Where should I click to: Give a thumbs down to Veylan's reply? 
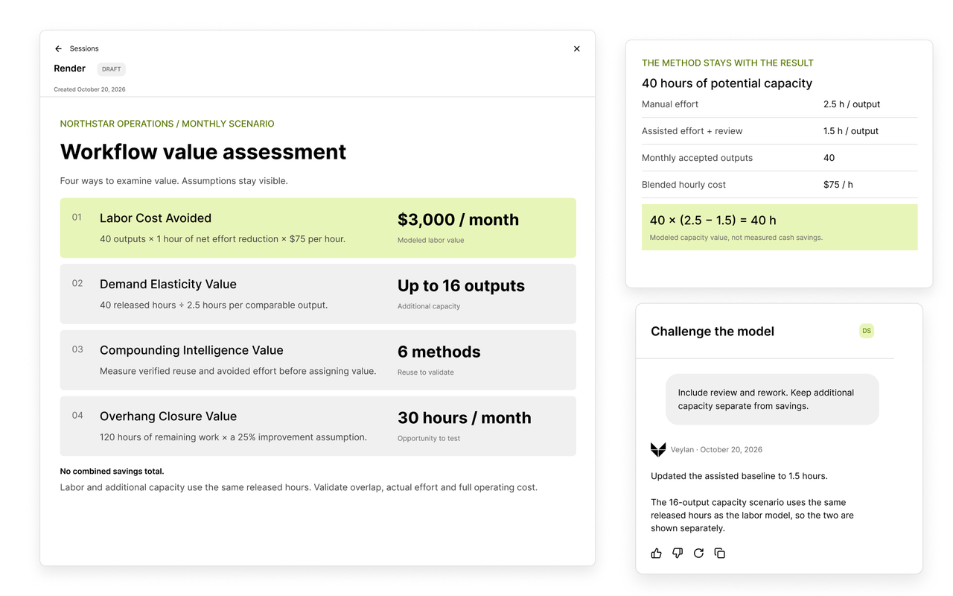(678, 553)
